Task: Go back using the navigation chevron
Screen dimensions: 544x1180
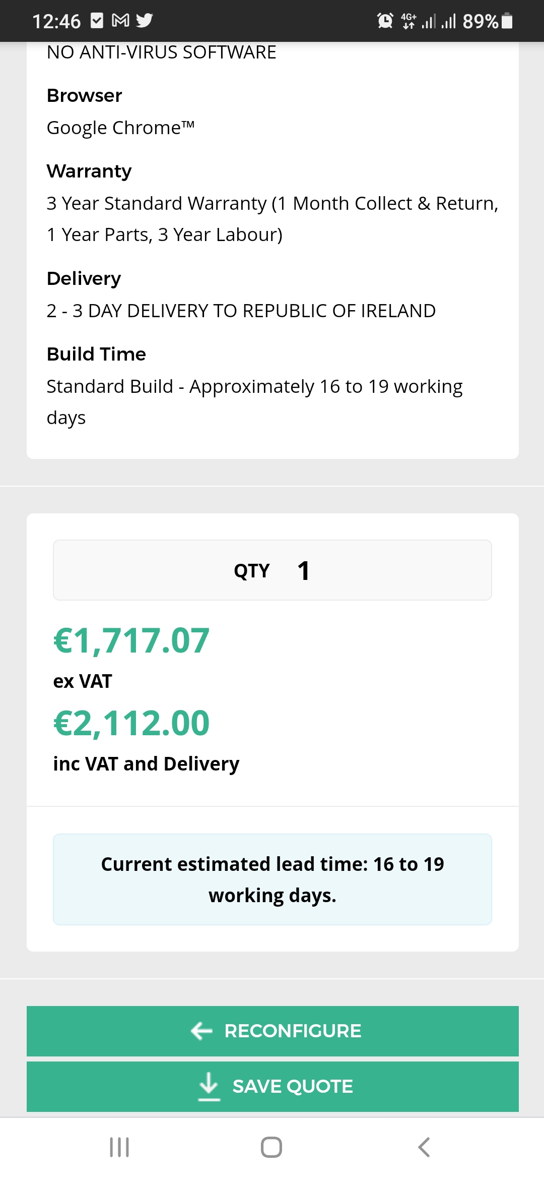Action: (424, 1147)
